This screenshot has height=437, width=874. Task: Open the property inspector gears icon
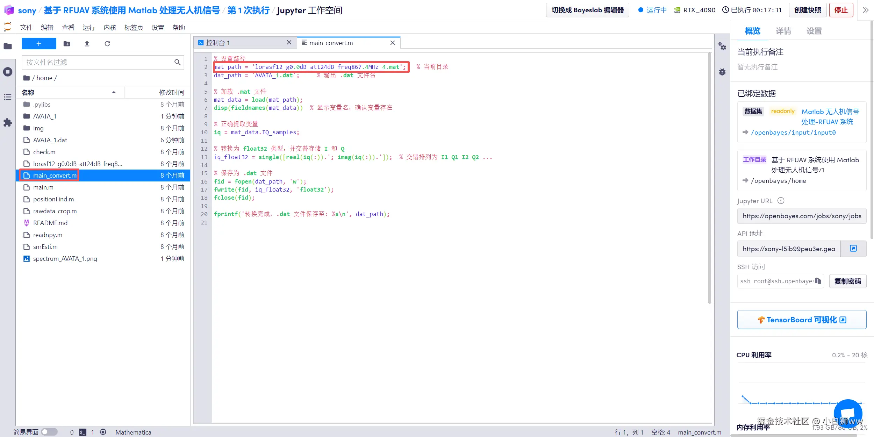click(x=722, y=46)
